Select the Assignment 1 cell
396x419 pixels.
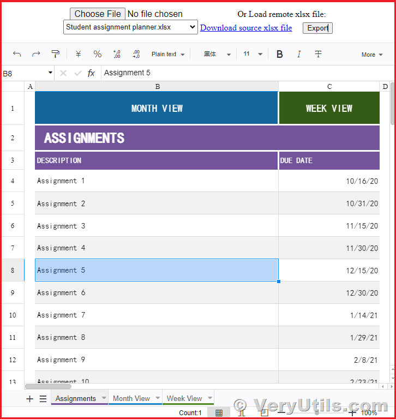coord(157,181)
